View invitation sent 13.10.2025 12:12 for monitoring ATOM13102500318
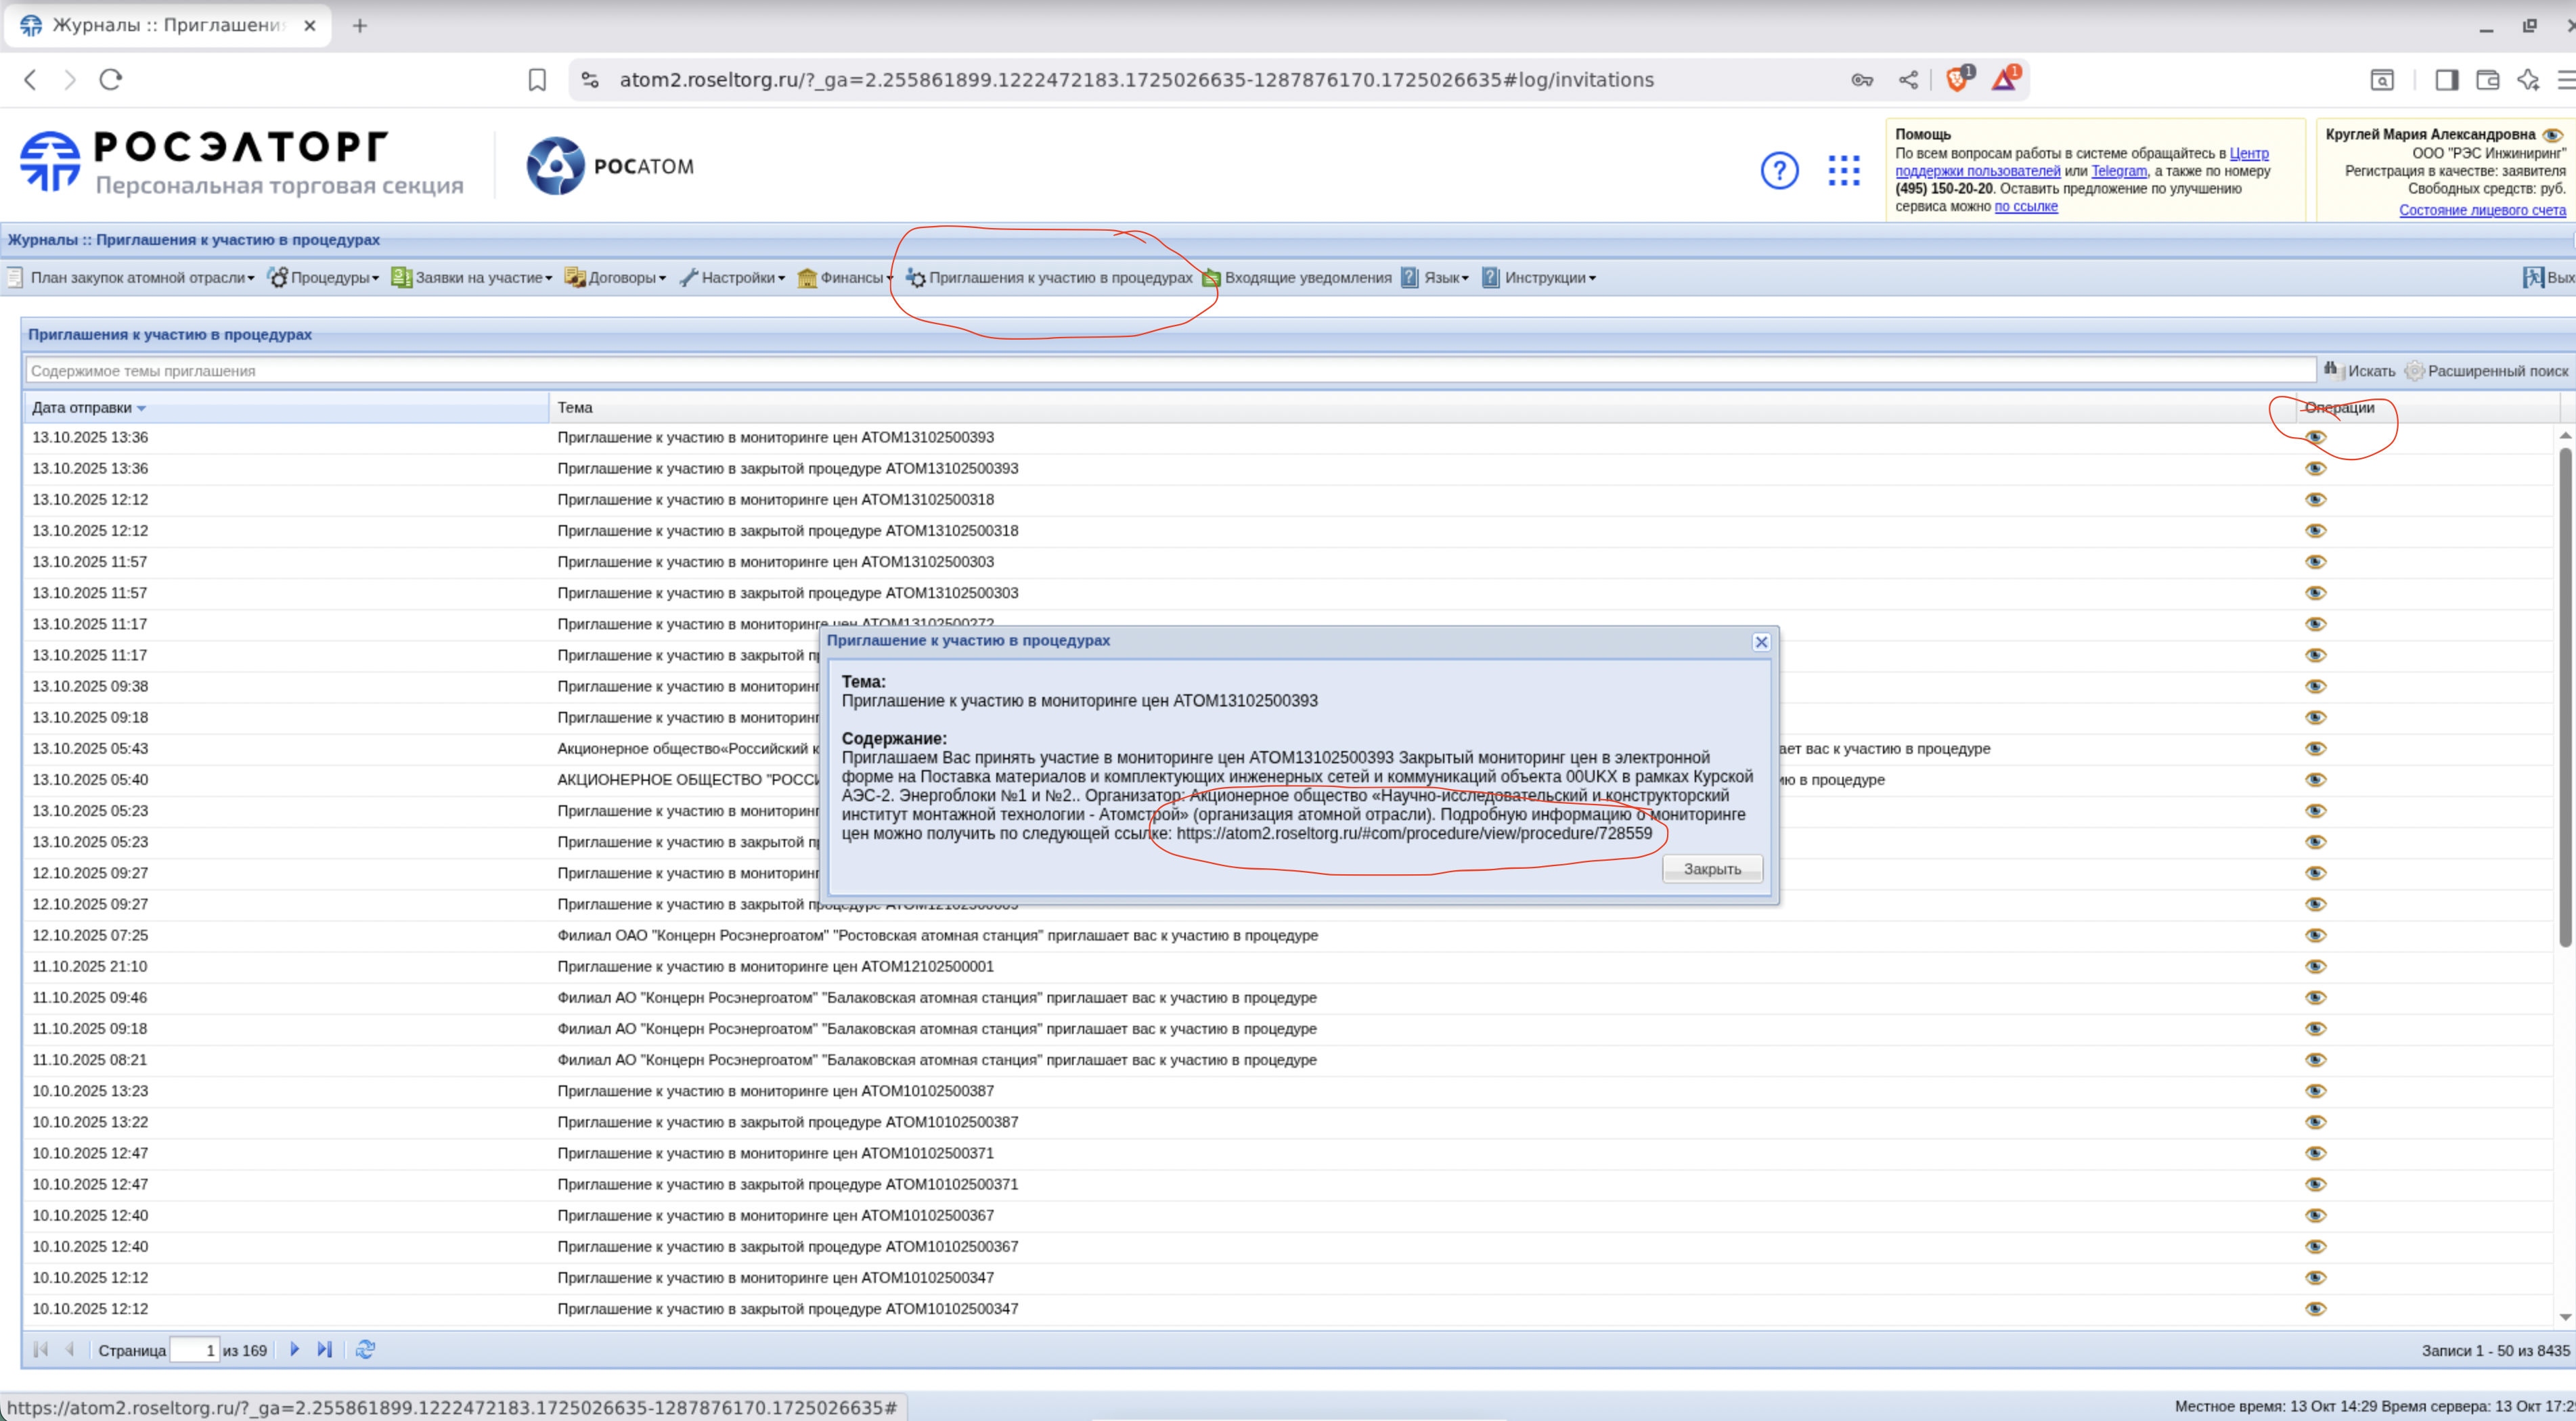Viewport: 2576px width, 1421px height. (2315, 499)
